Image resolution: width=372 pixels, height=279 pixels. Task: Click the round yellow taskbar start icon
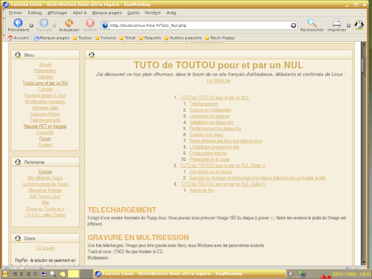5,274
